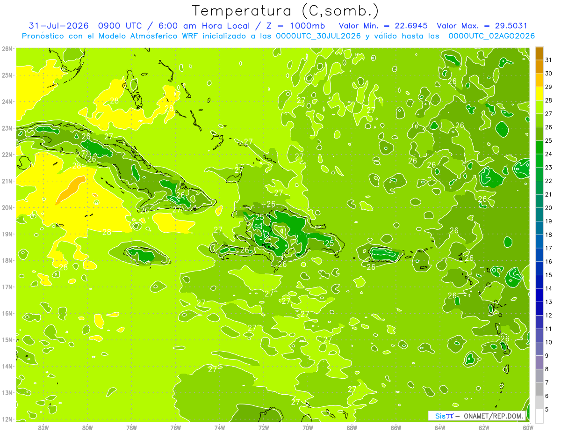Click the "14N" latitude axis label
The height and width of the screenshot is (434, 561).
coord(7,366)
